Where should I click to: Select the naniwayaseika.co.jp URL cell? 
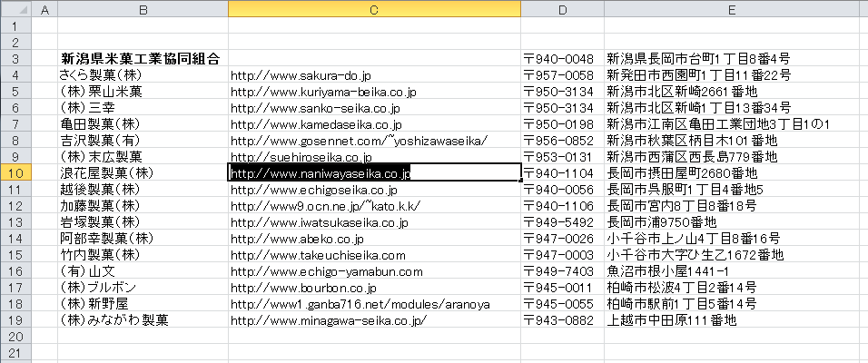pos(374,173)
